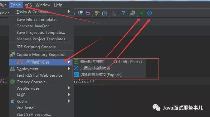210x117 pixels.
Task: Select Tasks & Contexts menu item
Action: pos(41,12)
